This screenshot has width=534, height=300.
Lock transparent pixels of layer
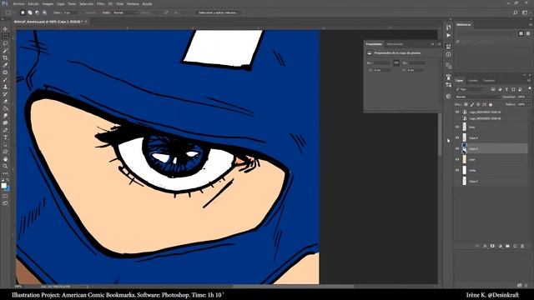point(466,104)
